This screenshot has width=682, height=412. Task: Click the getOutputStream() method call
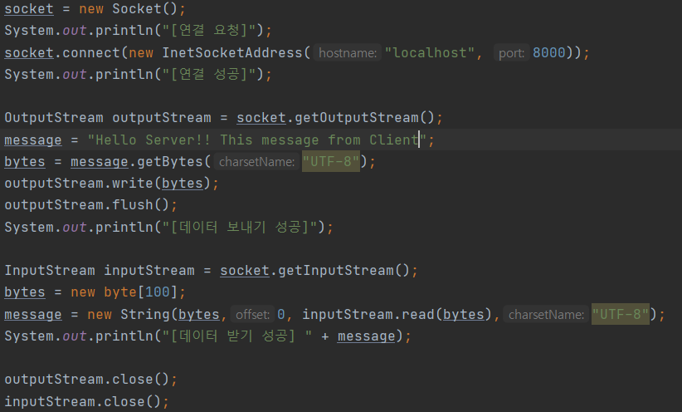point(364,118)
